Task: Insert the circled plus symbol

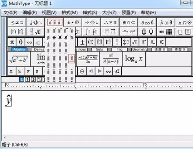Action: (x=82, y=71)
